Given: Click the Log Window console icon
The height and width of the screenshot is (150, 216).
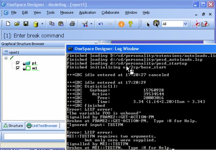Looking at the screenshot, I should coord(70,49).
